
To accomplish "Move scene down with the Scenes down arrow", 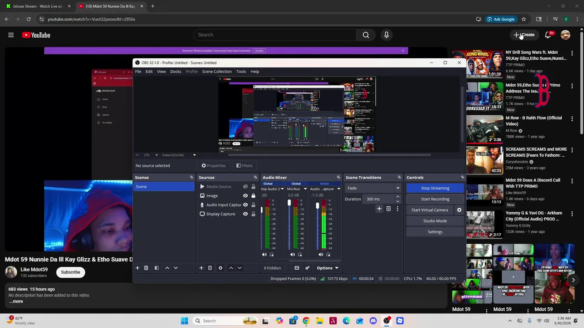I will pyautogui.click(x=176, y=268).
